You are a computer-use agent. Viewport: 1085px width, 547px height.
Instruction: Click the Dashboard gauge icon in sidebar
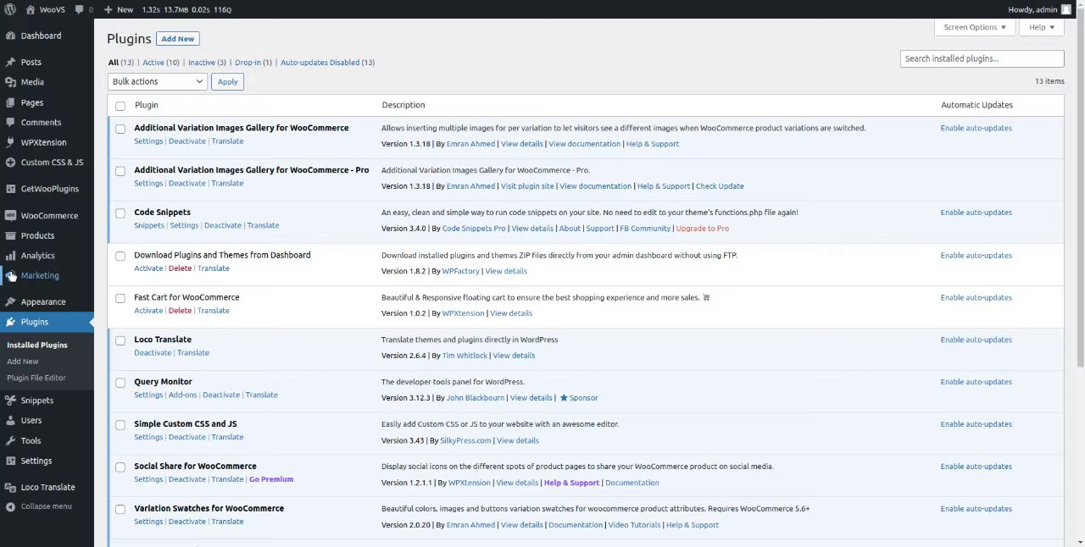tap(10, 36)
